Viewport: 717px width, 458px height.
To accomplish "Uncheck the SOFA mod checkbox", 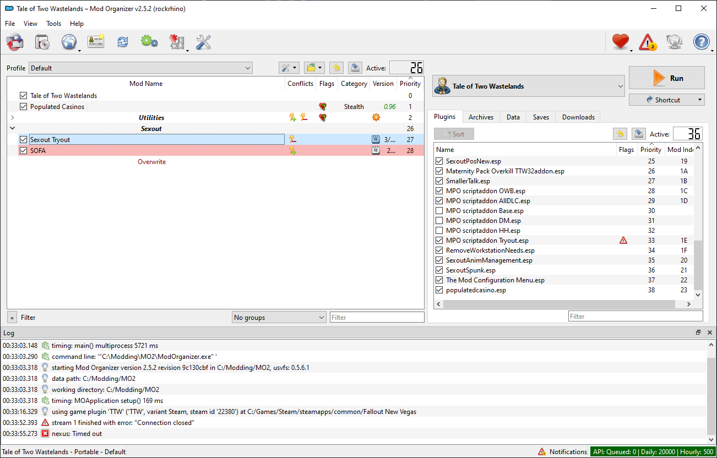I will click(23, 151).
